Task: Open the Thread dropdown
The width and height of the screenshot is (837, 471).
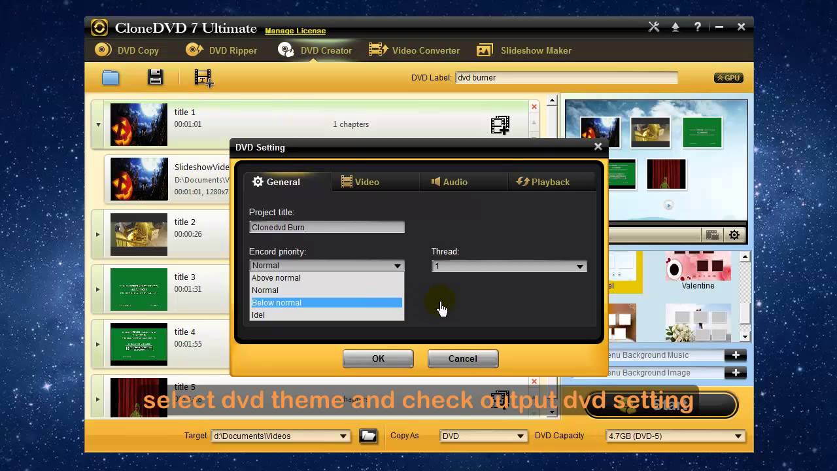Action: (x=509, y=266)
